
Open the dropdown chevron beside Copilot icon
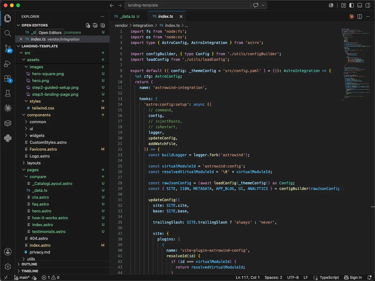click(x=264, y=5)
